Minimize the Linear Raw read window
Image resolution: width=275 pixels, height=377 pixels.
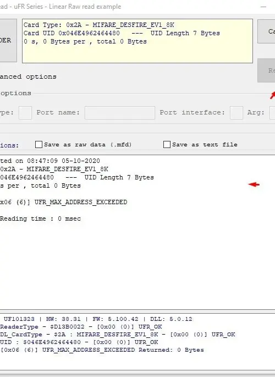click(x=263, y=7)
